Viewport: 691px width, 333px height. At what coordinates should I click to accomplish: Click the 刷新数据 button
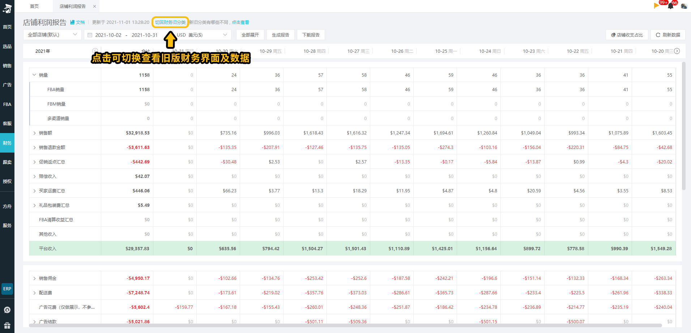pyautogui.click(x=668, y=35)
